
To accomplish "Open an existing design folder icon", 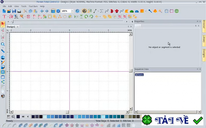I will coord(9,11).
